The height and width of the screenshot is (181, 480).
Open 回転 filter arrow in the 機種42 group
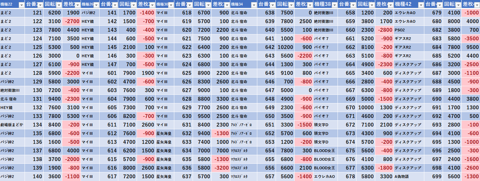458,4
